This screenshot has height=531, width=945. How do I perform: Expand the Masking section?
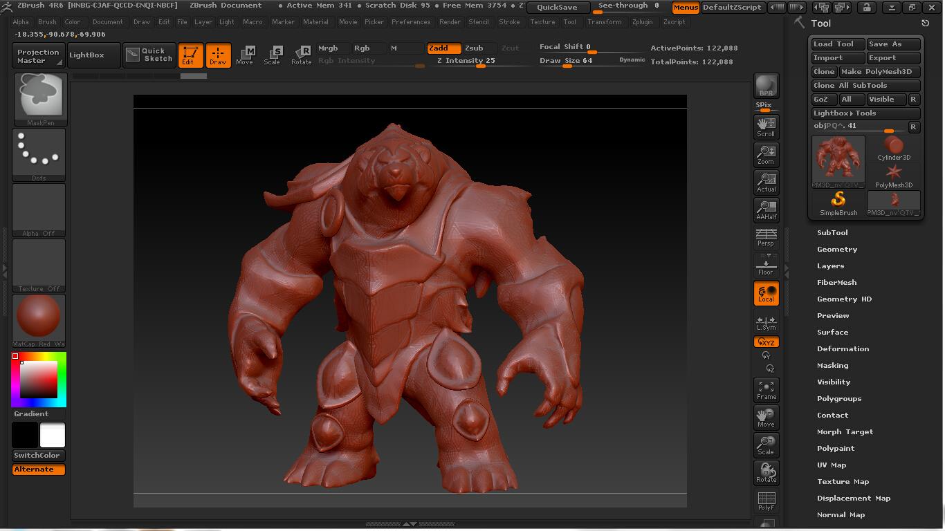pos(832,366)
